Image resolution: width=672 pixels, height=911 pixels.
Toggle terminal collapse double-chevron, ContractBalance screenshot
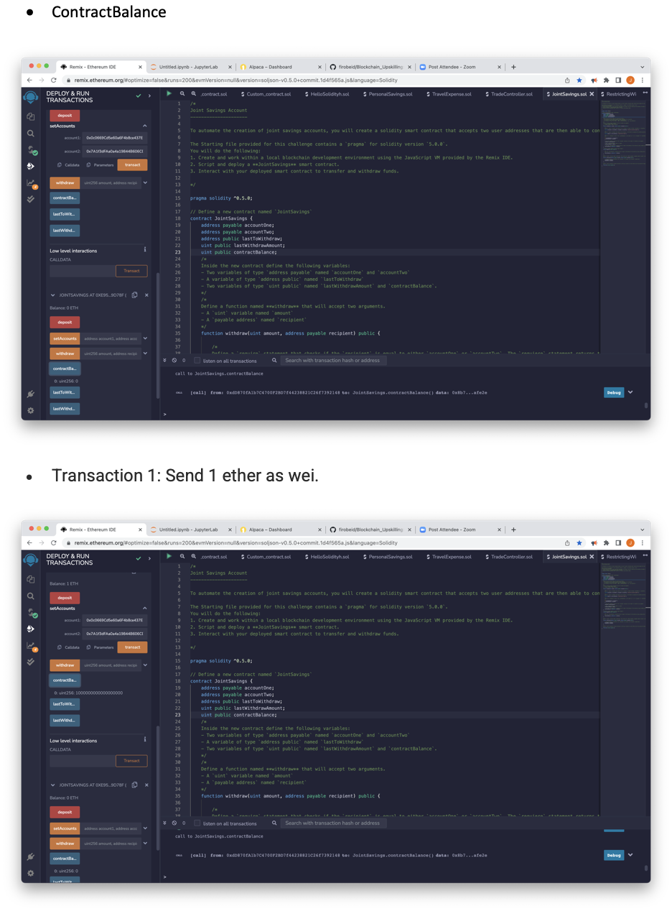(x=164, y=361)
